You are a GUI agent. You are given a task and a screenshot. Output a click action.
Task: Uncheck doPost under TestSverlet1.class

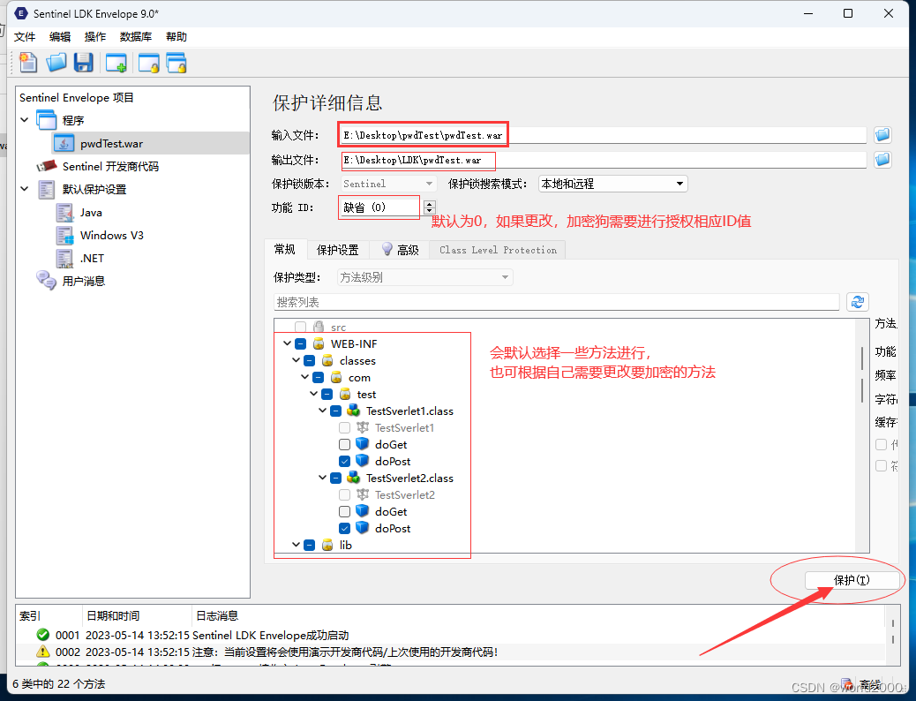point(345,461)
